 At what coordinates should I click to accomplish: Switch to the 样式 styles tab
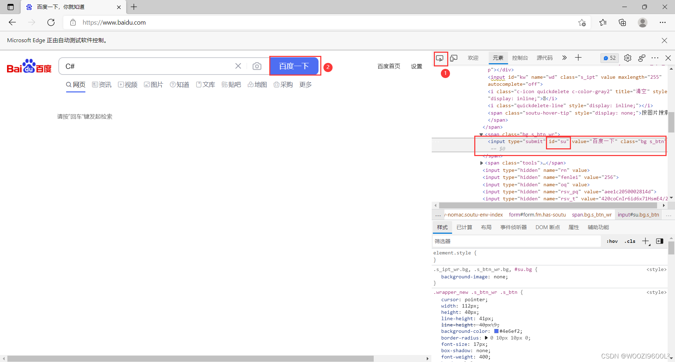click(x=442, y=227)
